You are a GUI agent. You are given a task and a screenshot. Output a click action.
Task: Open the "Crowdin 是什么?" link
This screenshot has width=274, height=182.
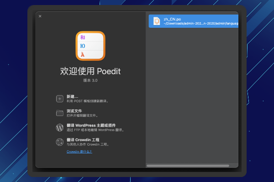coord(79,152)
